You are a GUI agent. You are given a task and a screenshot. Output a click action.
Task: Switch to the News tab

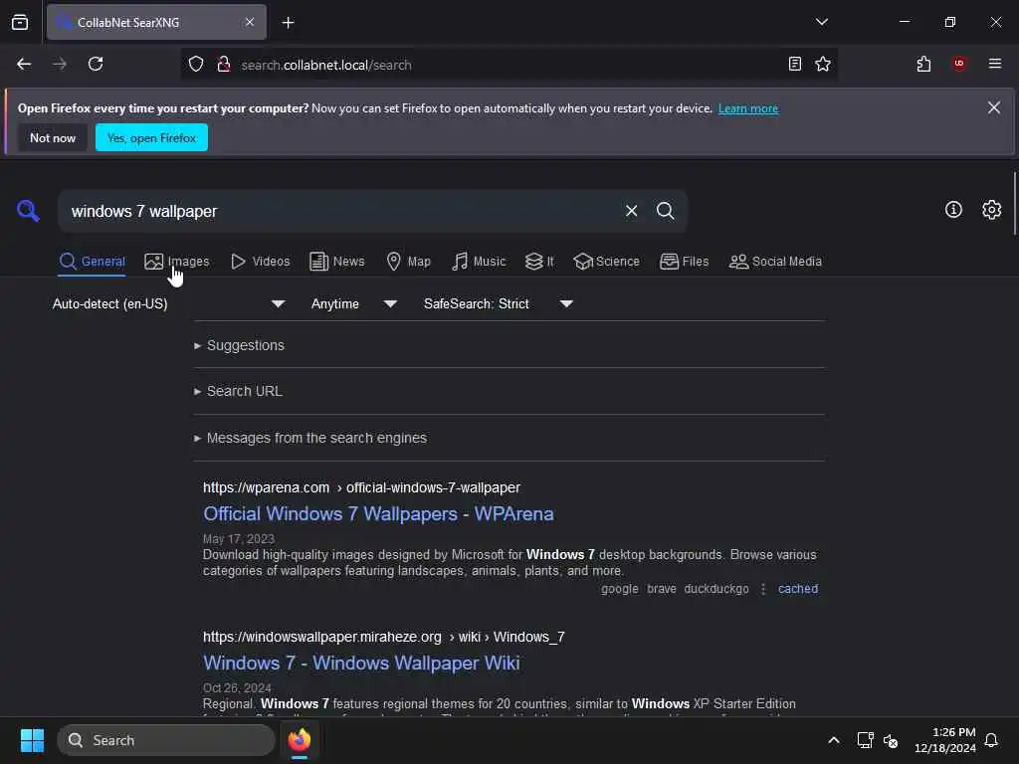tap(337, 262)
